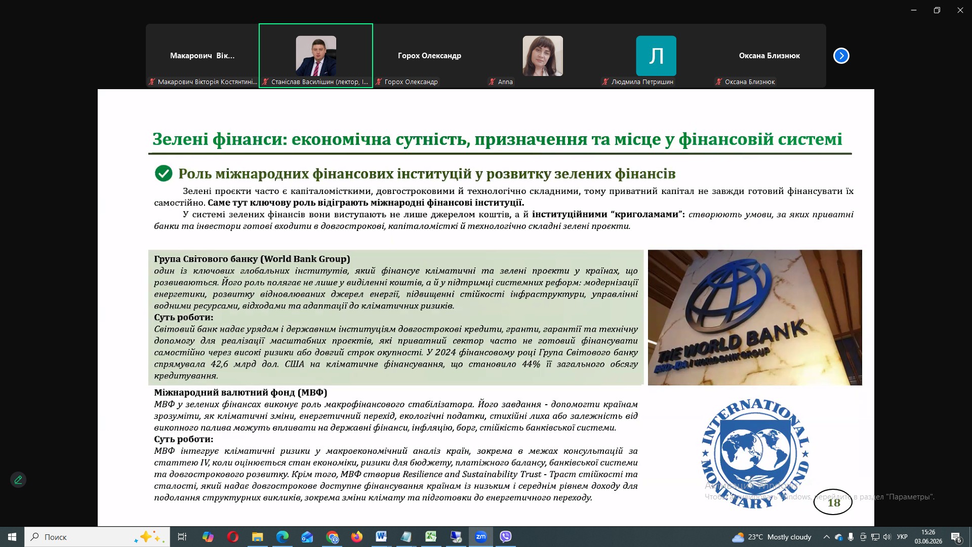Open the notepad app on the taskbar
The image size is (972, 547).
click(406, 537)
